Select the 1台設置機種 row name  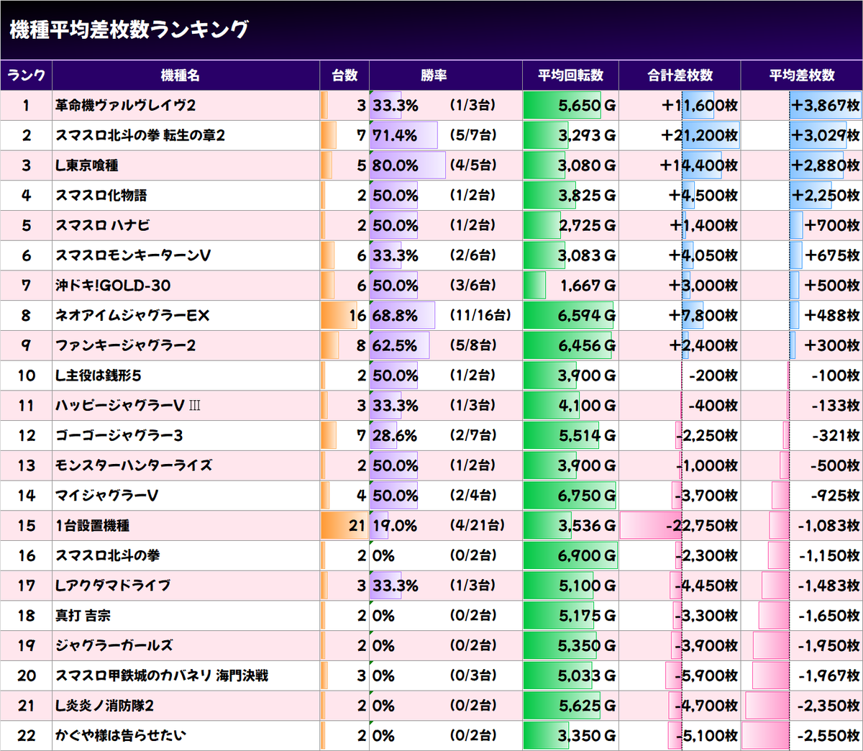pos(92,526)
